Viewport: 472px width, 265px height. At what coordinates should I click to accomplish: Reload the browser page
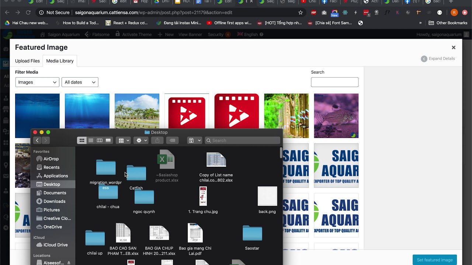click(x=28, y=13)
